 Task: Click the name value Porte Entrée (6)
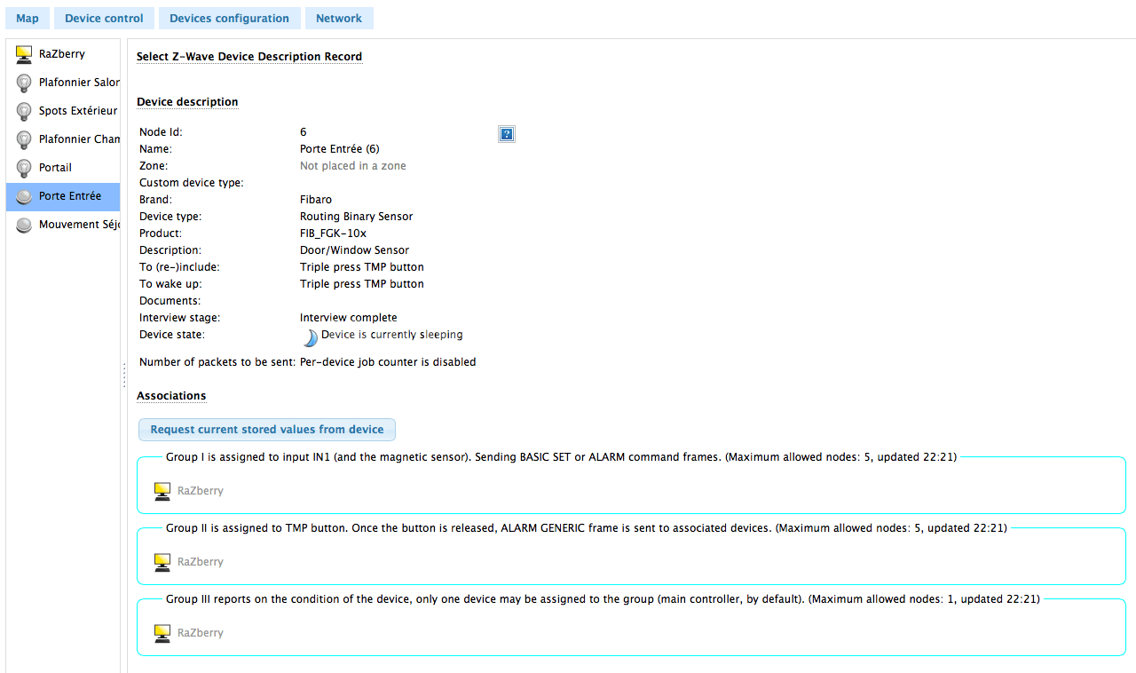click(340, 149)
